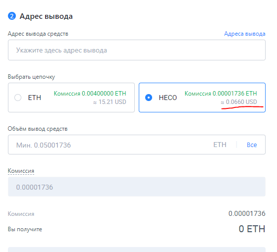Screen dimensions: 277x252
Task: Click the ≈ 15.21 USD fee estimate
Action: (x=110, y=102)
